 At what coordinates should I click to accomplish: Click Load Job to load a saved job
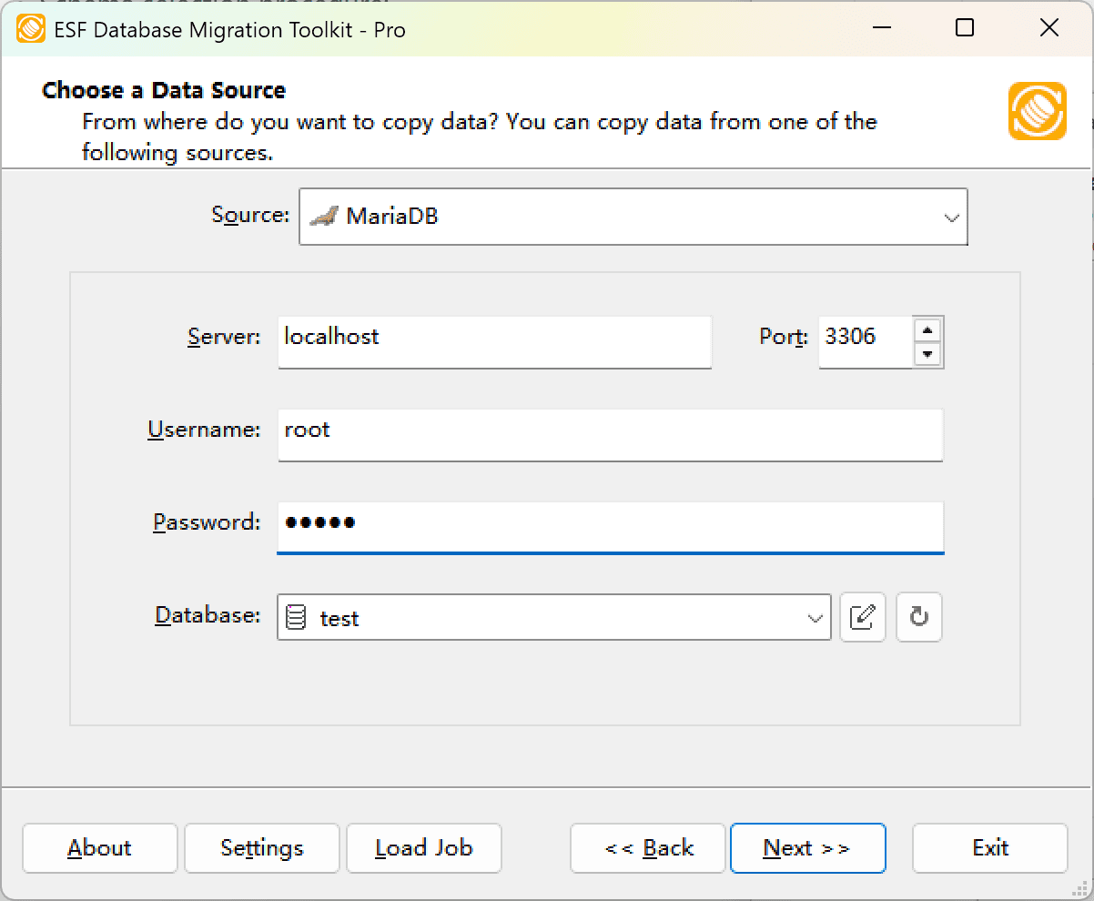(423, 847)
